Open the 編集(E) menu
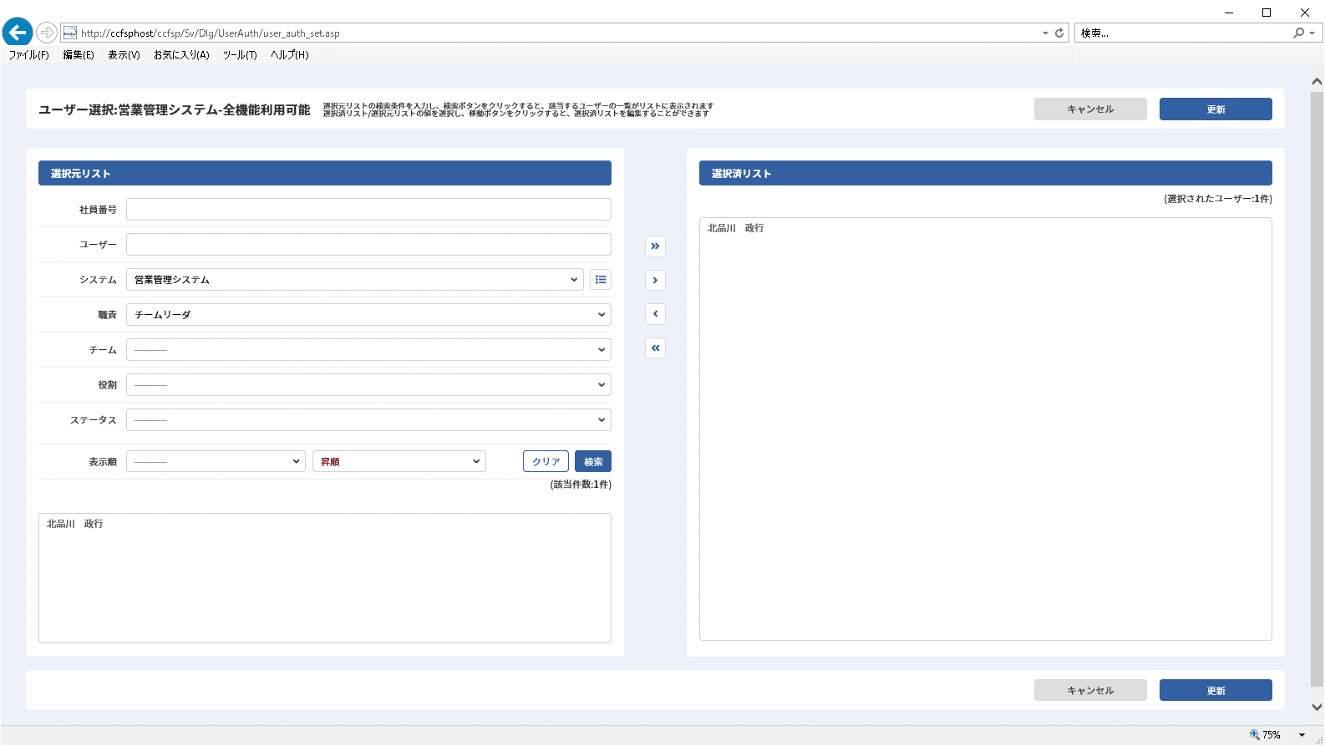The width and height of the screenshot is (1325, 746). pos(79,55)
